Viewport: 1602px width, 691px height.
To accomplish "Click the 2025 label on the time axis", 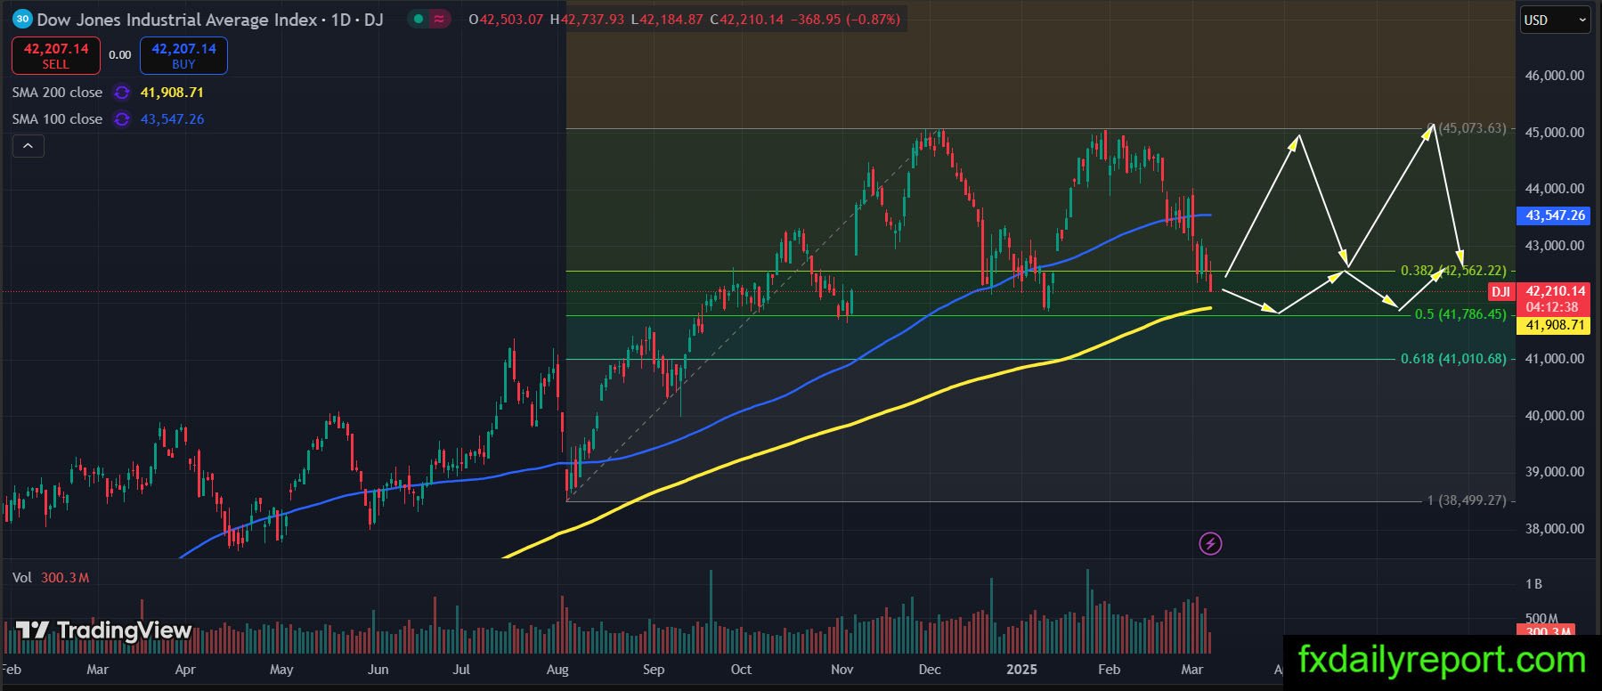I will click(1021, 670).
